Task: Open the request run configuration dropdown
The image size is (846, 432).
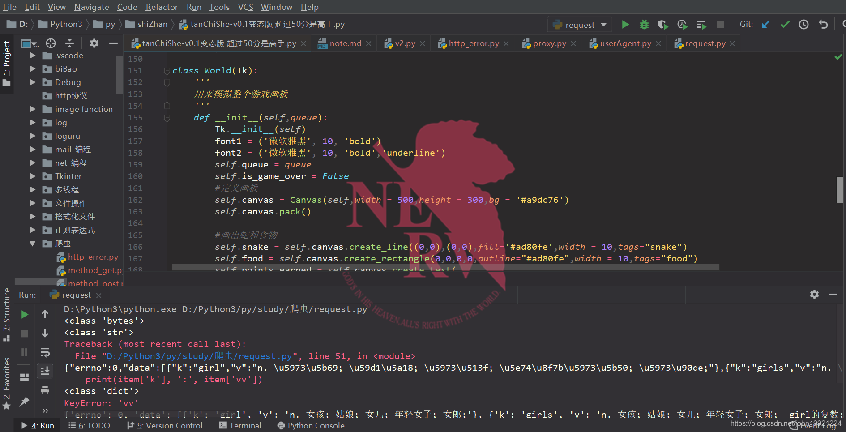Action: [x=580, y=25]
